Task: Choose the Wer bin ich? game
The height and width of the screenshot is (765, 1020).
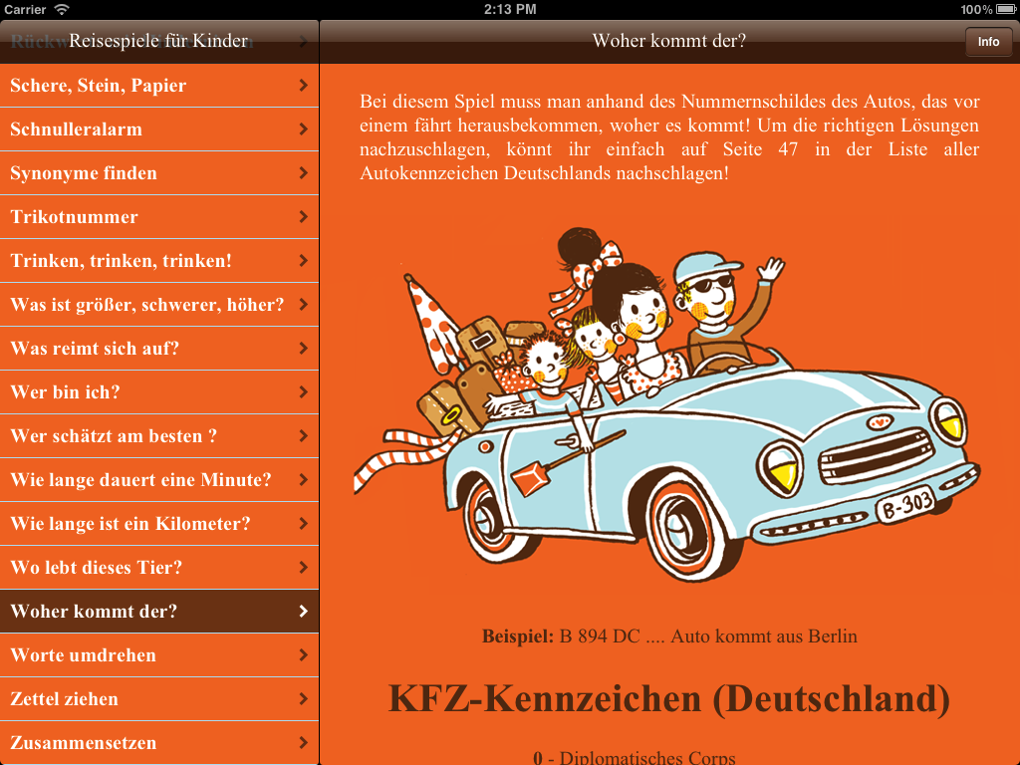Action: (66, 392)
